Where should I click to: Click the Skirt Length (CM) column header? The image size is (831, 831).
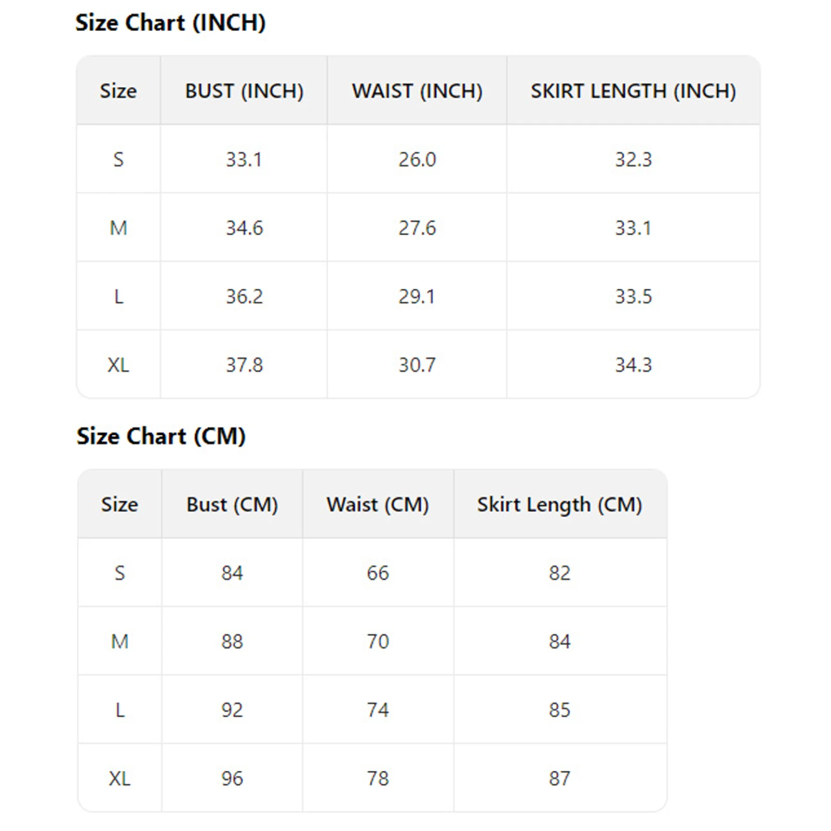point(559,504)
